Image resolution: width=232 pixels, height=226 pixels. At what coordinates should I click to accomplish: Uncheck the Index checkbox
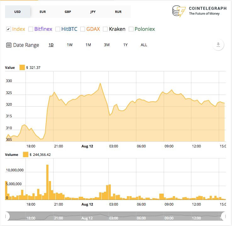click(8, 29)
